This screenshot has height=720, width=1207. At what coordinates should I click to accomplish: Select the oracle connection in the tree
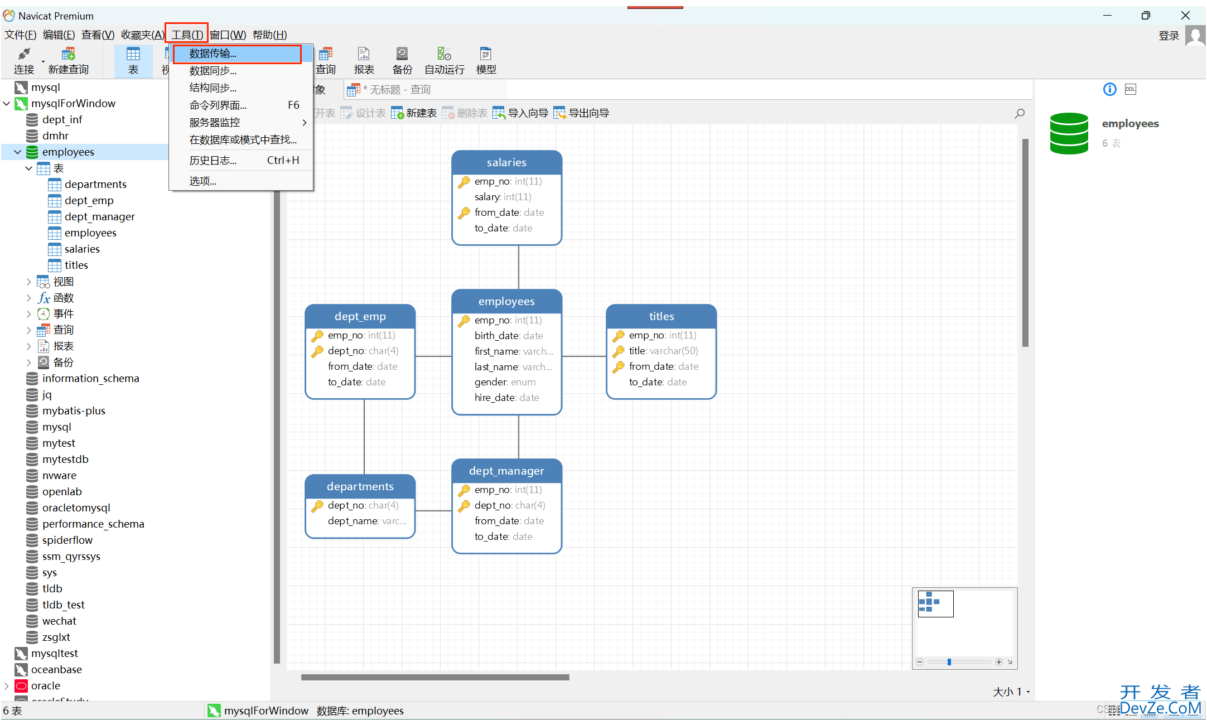coord(46,685)
